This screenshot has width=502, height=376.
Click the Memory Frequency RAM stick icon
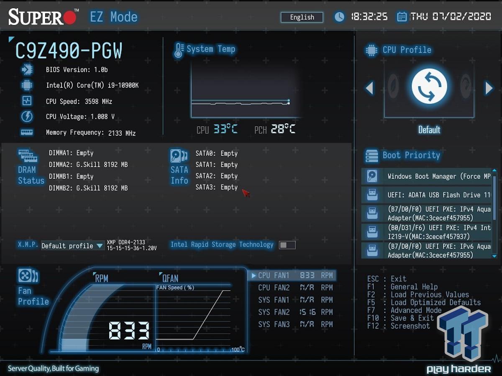point(27,132)
